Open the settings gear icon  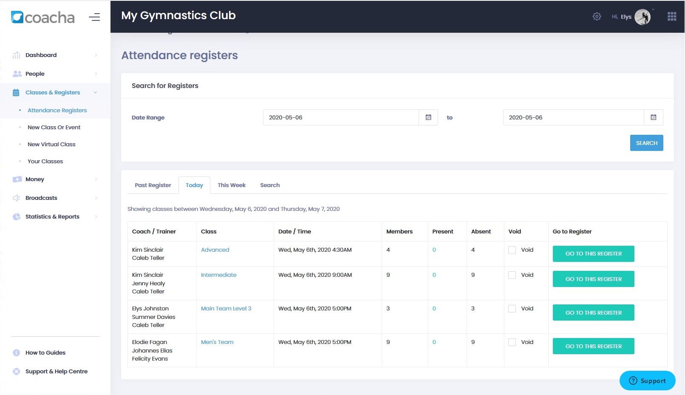click(x=597, y=16)
